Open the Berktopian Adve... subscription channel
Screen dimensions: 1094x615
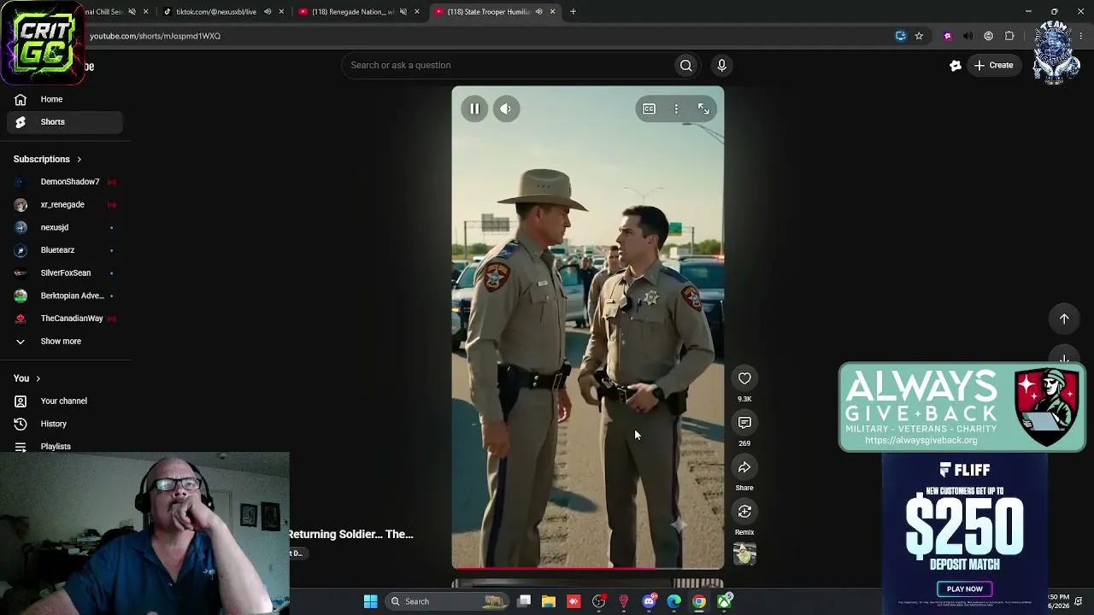point(65,296)
